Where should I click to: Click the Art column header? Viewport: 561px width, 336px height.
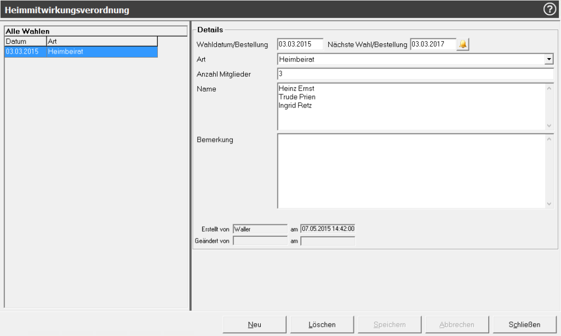pos(102,41)
